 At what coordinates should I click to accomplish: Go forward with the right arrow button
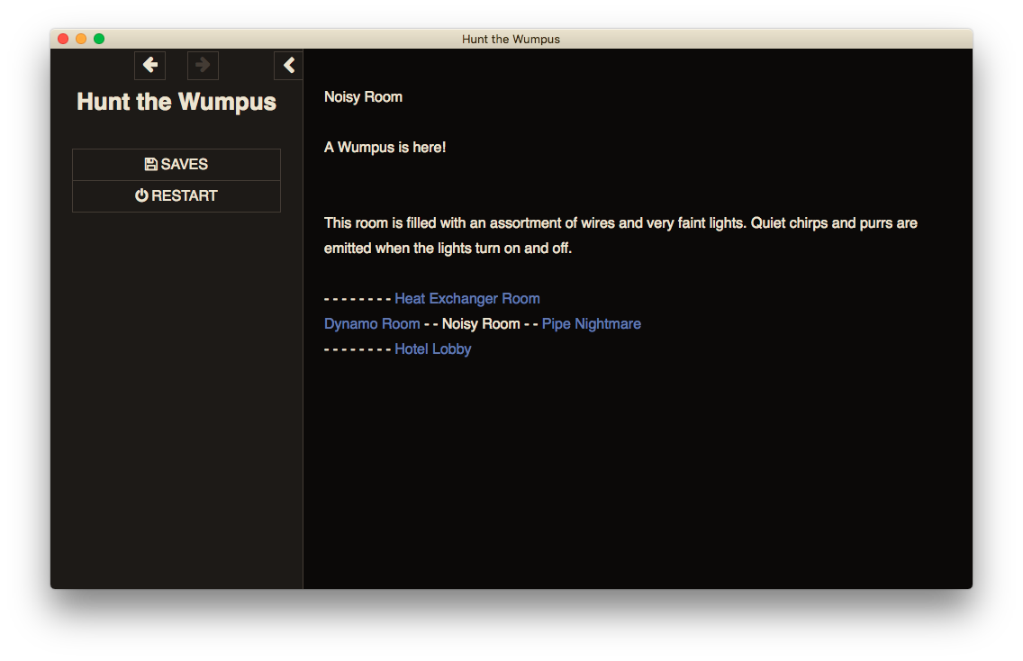pyautogui.click(x=203, y=65)
